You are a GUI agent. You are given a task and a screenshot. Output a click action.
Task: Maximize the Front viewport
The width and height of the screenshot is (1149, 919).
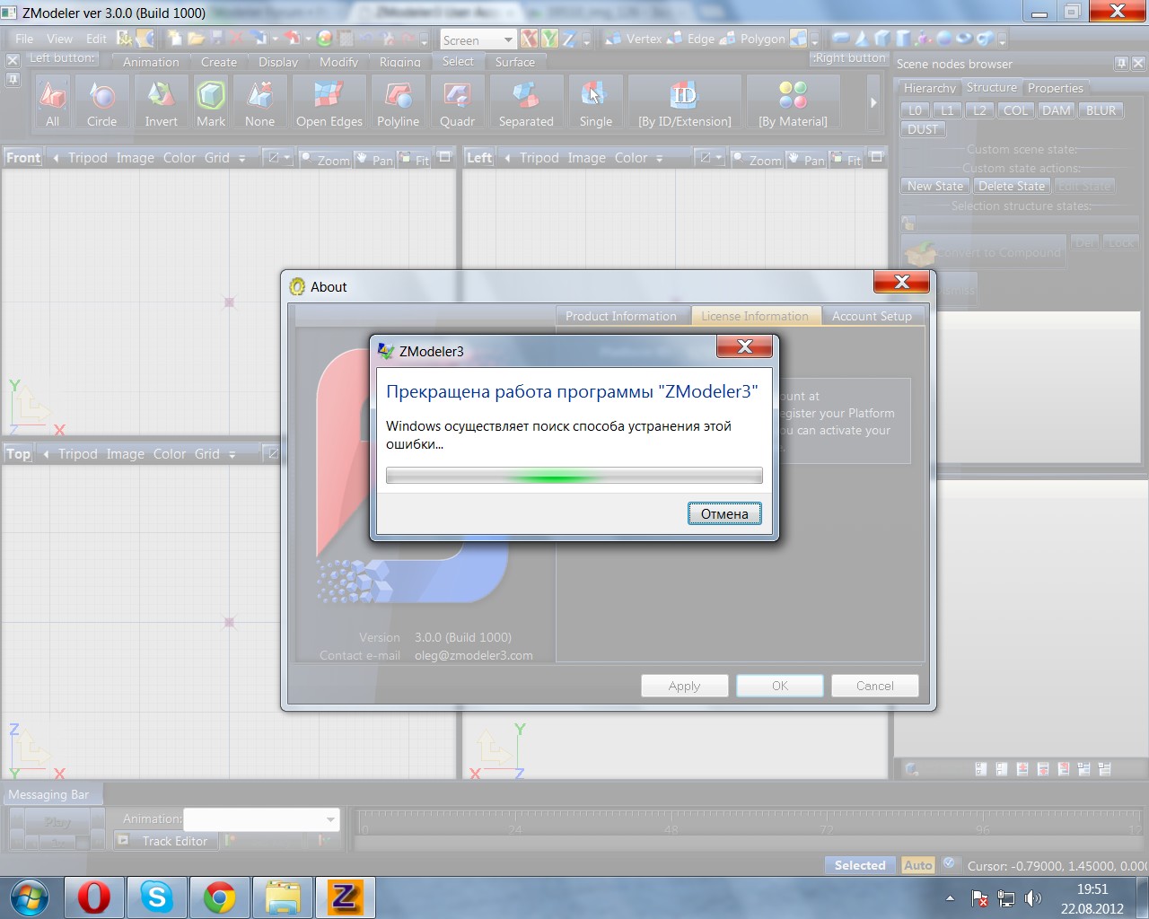pyautogui.click(x=445, y=157)
